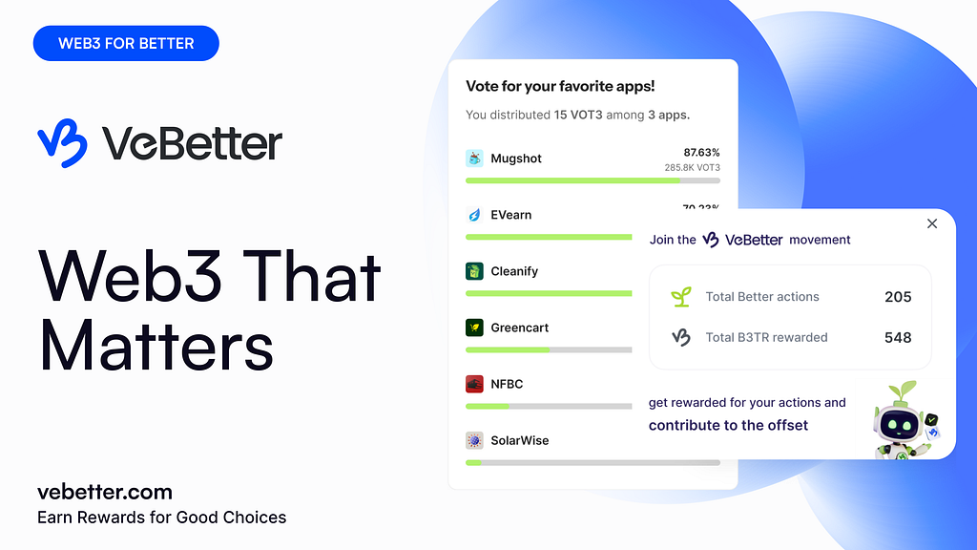Image resolution: width=977 pixels, height=550 pixels.
Task: Click the Greencart app icon
Action: point(474,328)
